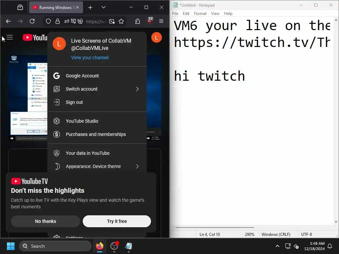Click Ln 4, Col 10 status entry
Screen dimensions: 339x254
click(210, 234)
